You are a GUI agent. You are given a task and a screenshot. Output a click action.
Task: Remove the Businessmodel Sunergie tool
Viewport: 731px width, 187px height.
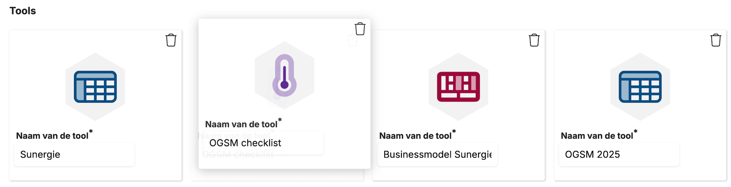[x=534, y=40]
